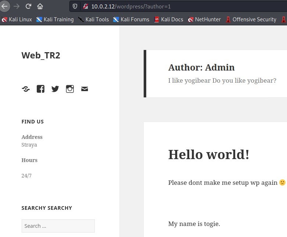Click the Kali Linux bookmark favicon

point(4,19)
